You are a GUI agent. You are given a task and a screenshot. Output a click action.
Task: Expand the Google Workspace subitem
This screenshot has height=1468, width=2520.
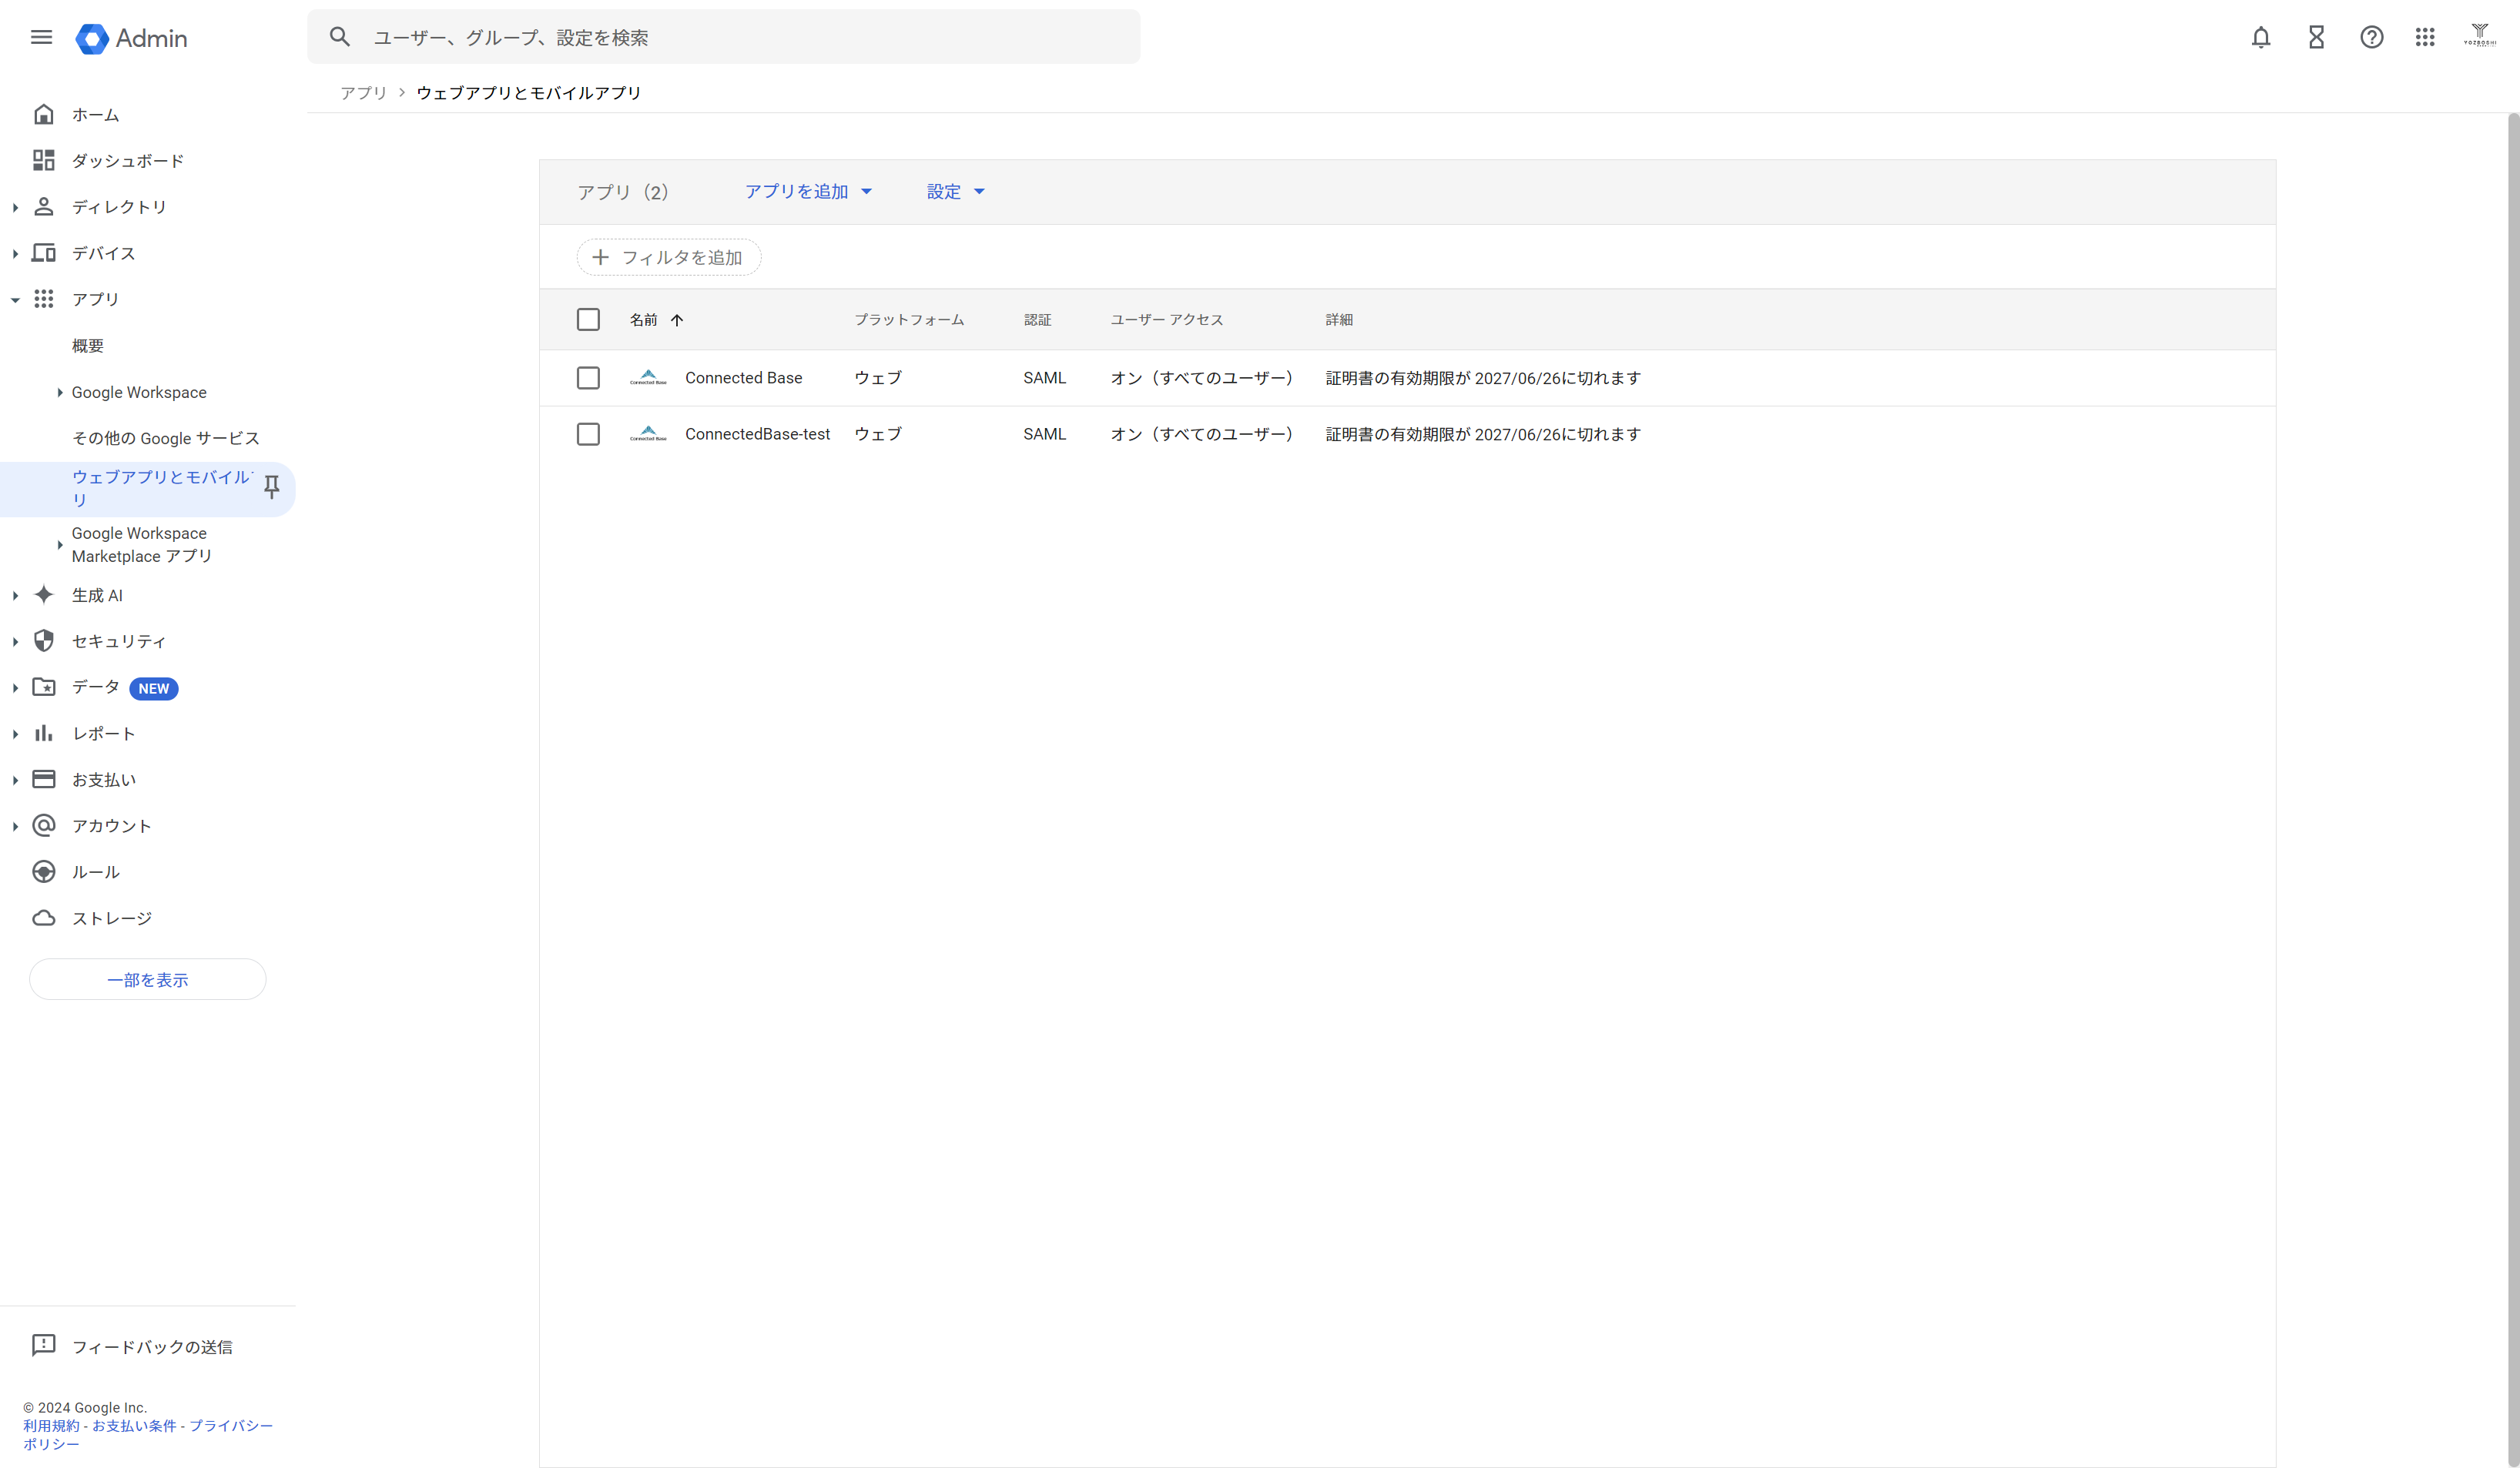(60, 393)
